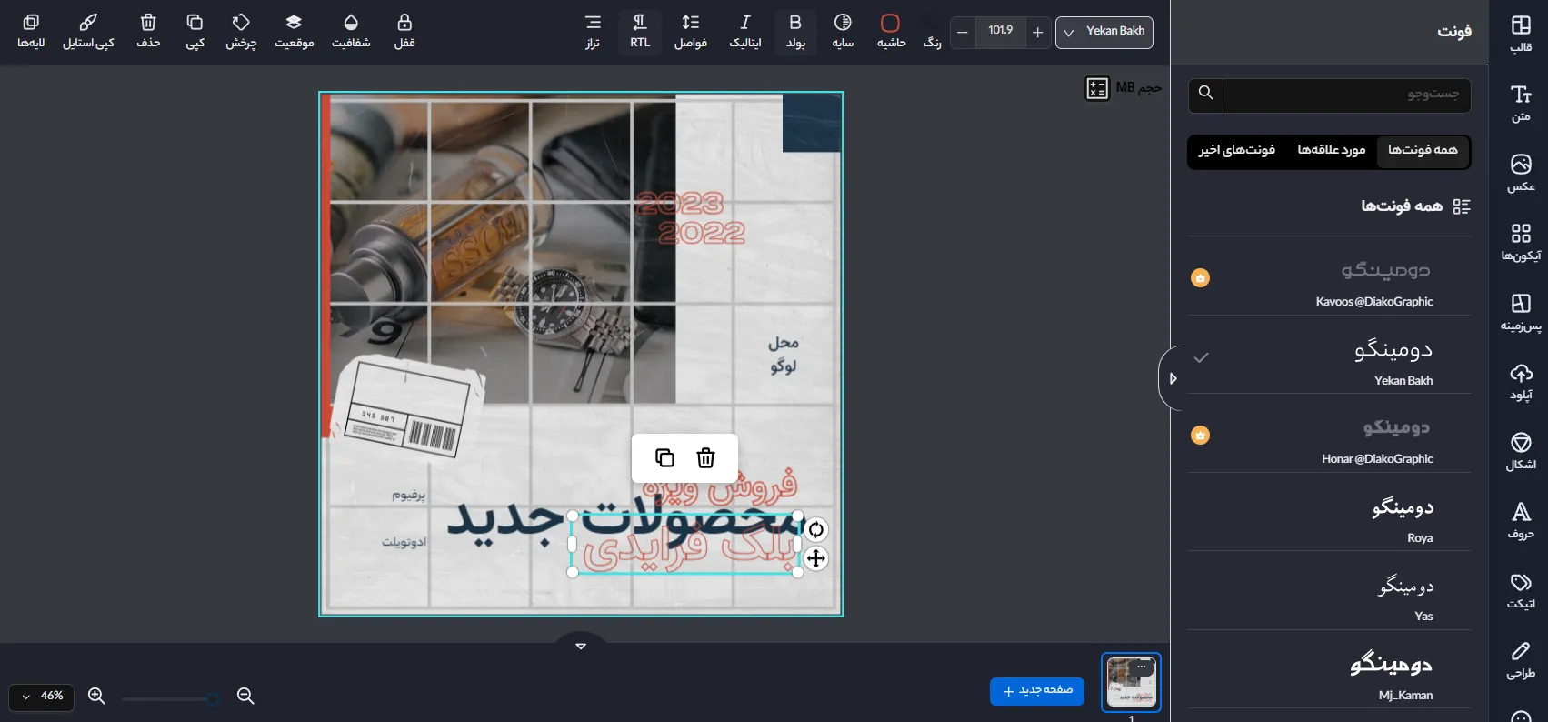1548x722 pixels.
Task: Click the rotate handle of selected text
Action: 816,530
